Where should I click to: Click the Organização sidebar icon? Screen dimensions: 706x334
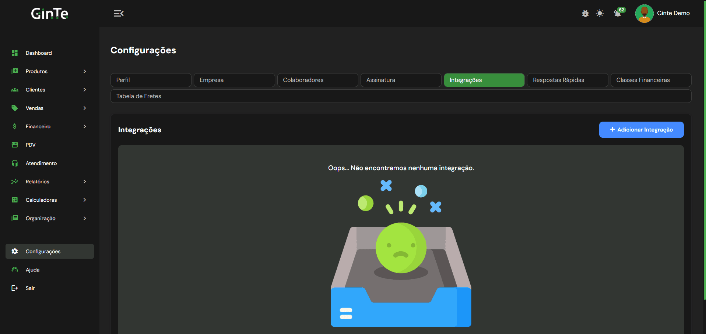(x=15, y=218)
